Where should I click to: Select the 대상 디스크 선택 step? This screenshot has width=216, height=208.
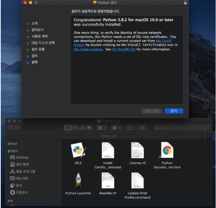(x=43, y=43)
